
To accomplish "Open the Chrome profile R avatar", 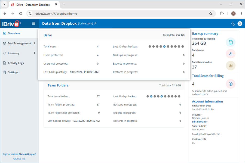I will click(x=233, y=14).
